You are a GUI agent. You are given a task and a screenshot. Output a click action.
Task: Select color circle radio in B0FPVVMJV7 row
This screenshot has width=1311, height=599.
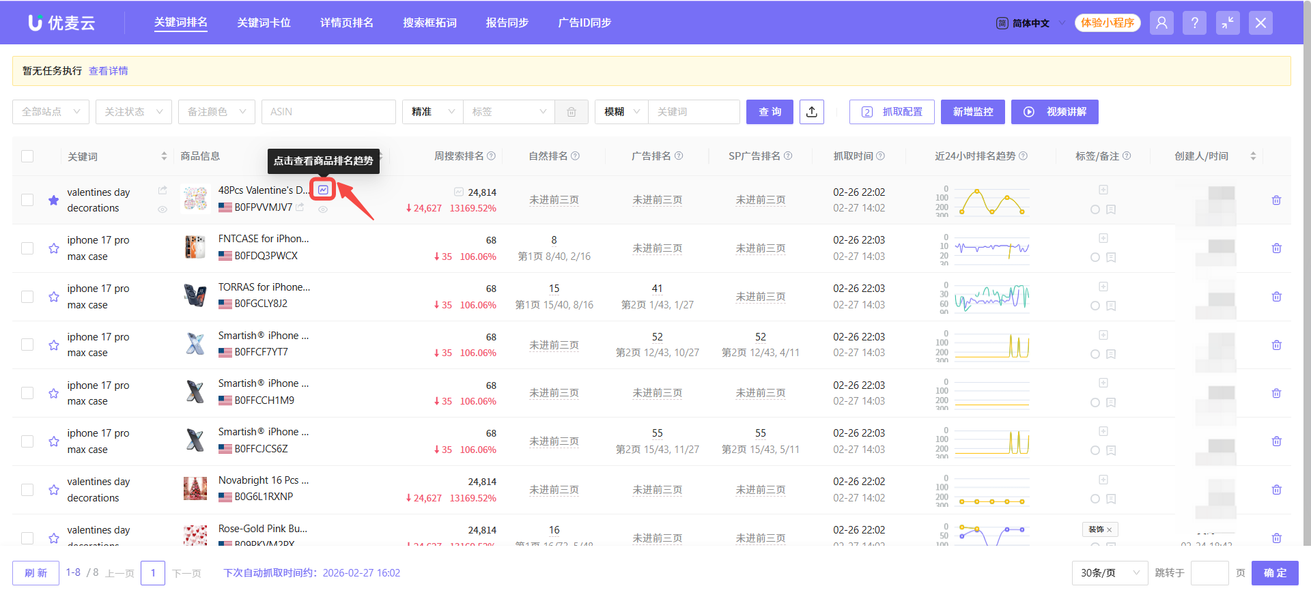(x=1095, y=209)
